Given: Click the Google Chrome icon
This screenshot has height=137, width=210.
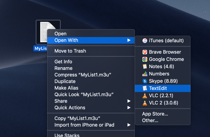Looking at the screenshot, I should pos(145,59).
